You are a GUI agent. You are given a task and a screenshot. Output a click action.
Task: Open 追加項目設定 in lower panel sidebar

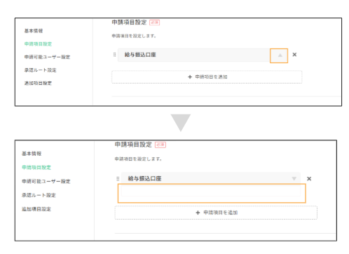coord(36,209)
